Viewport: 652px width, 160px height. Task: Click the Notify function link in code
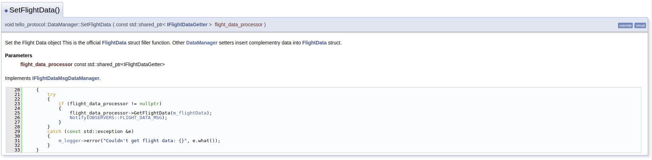coord(78,118)
